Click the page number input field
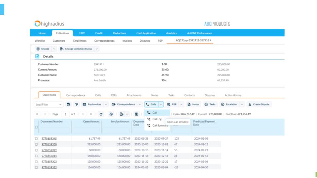This screenshot has height=178, width=317. coord(65,114)
